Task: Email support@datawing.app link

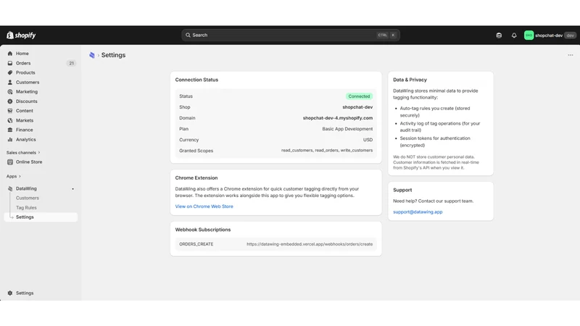Action: [418, 212]
